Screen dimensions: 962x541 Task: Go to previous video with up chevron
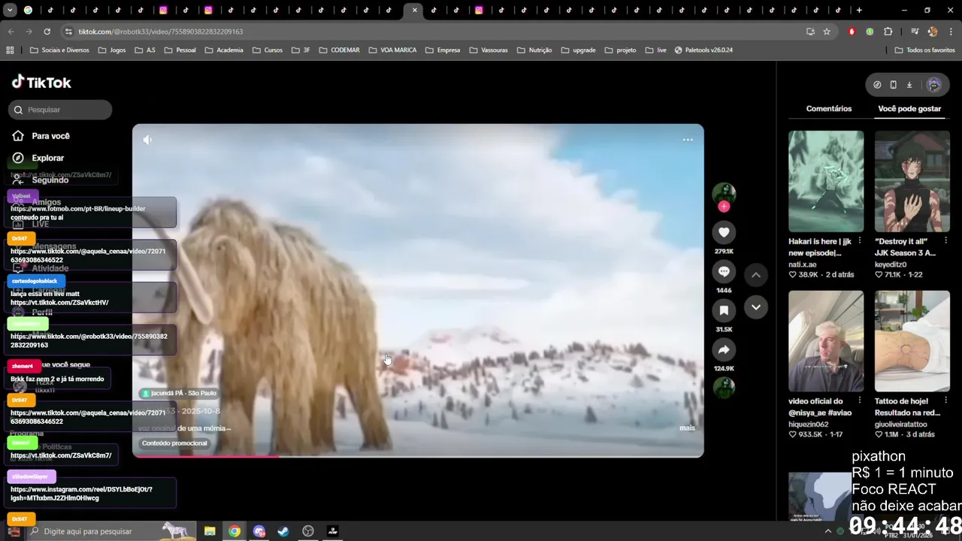click(756, 275)
